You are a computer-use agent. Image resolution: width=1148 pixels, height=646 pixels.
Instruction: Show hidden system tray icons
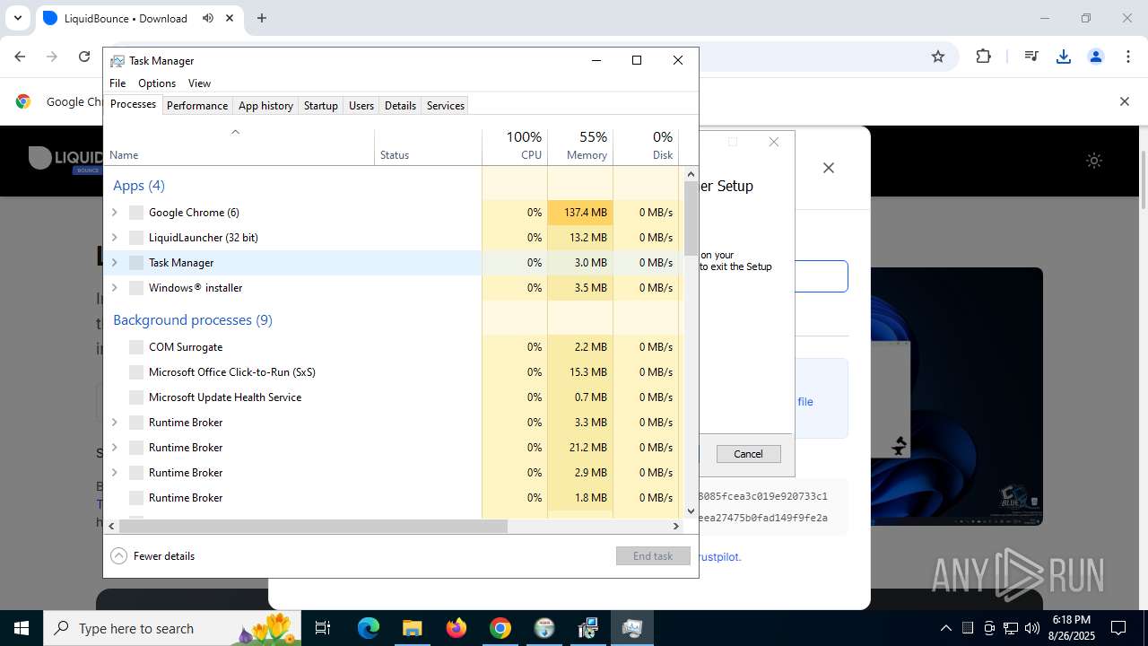coord(945,628)
